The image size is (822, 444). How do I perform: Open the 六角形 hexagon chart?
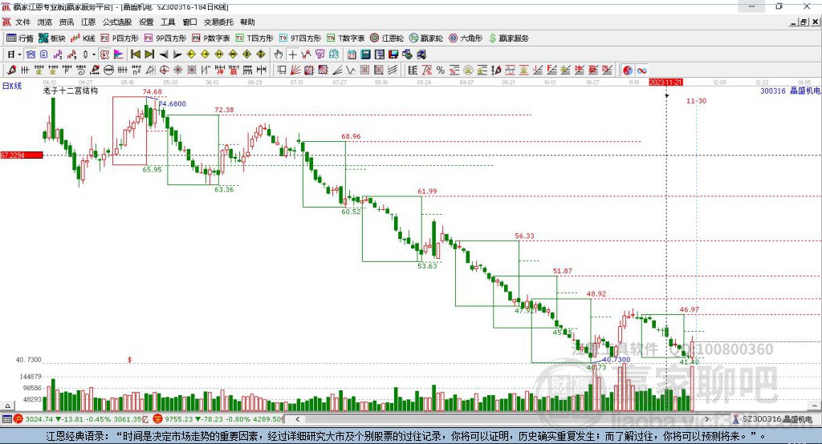(466, 38)
